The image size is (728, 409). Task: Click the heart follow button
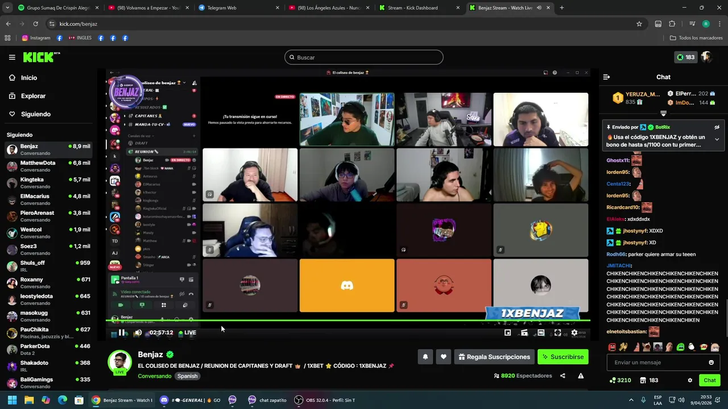pos(444,357)
